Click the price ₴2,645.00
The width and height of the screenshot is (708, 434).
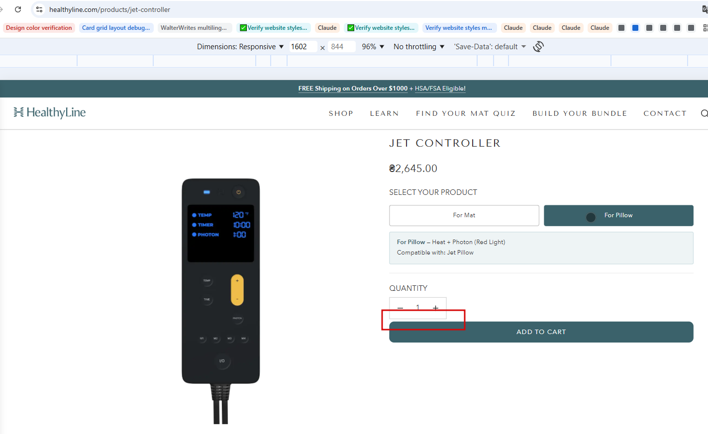[413, 169]
